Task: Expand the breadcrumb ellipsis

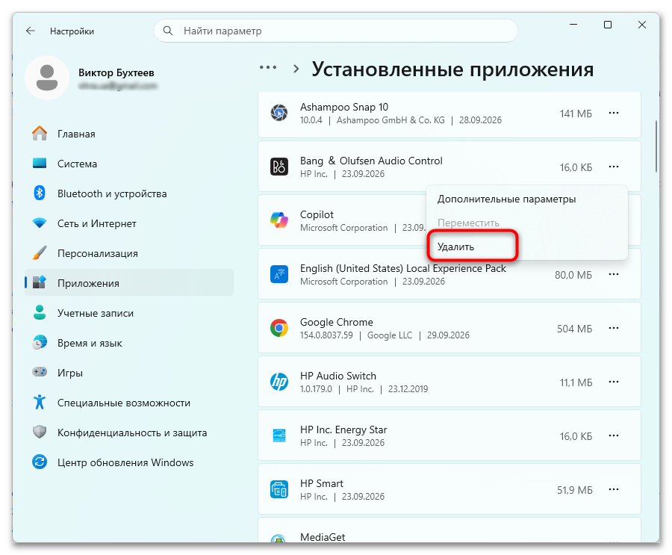Action: (x=268, y=67)
